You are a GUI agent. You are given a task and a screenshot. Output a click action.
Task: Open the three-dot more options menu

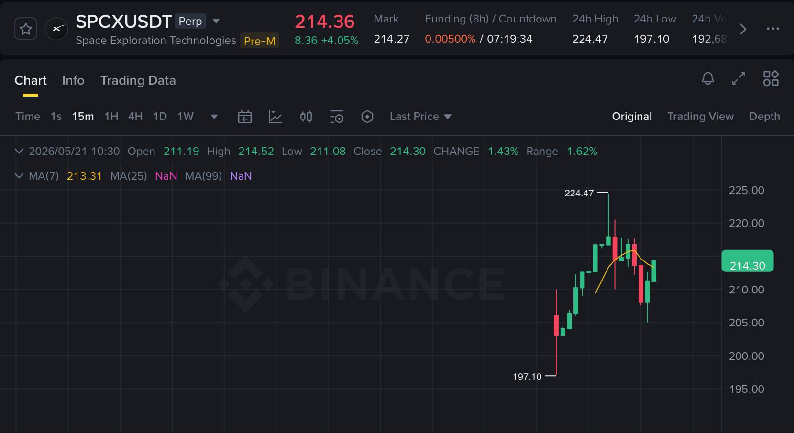click(x=772, y=29)
